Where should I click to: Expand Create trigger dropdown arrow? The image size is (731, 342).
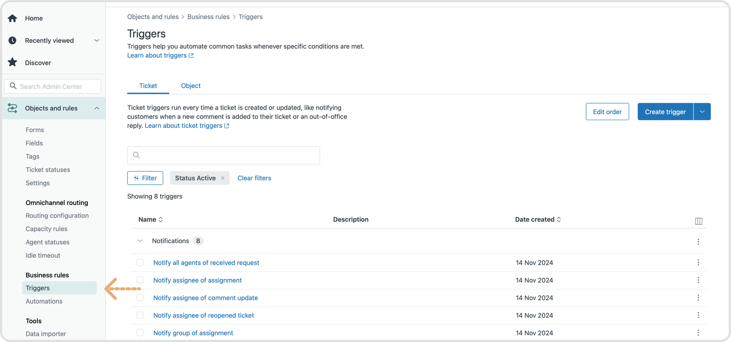[x=702, y=112]
